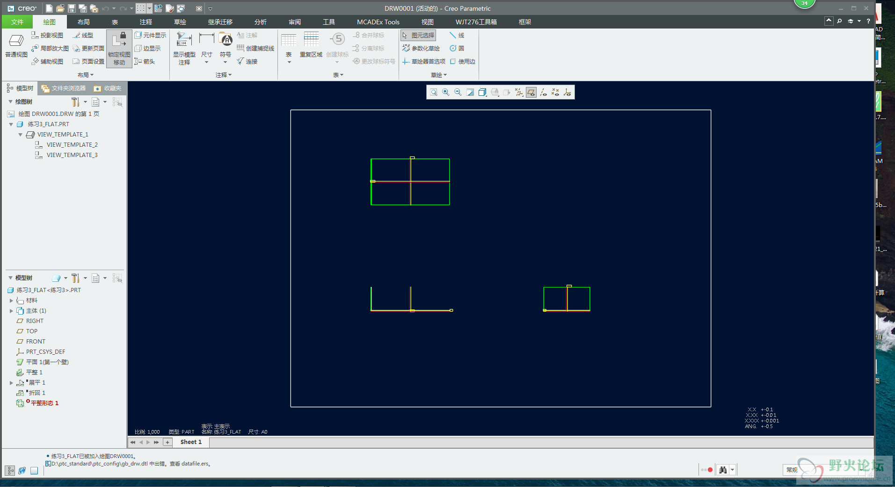
Task: Switch to the 布局 ribbon tab
Action: 84,22
